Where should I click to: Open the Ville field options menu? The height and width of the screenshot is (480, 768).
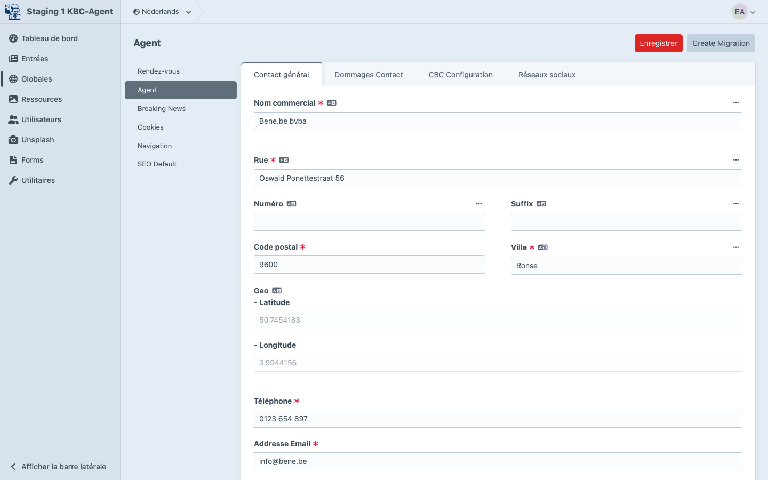[736, 247]
